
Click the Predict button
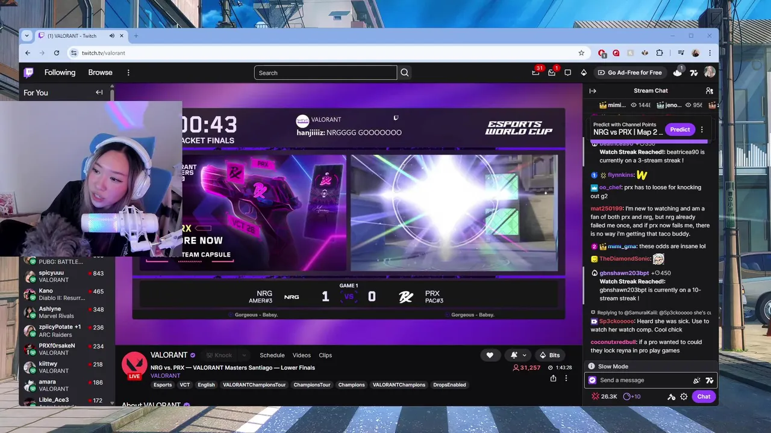coord(679,129)
